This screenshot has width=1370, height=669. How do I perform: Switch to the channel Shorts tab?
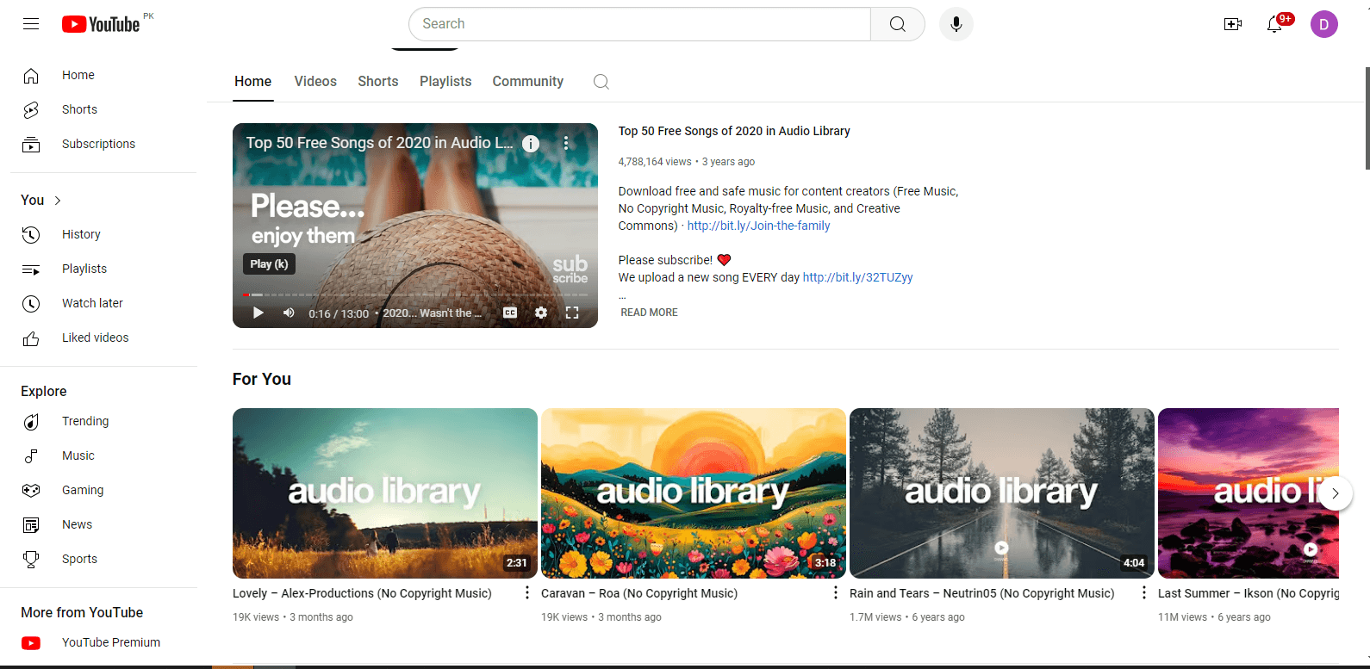(x=378, y=82)
